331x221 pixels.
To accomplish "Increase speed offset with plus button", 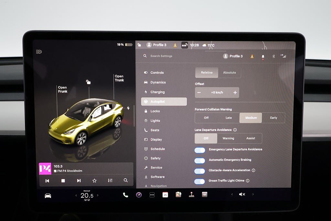I will point(235,93).
